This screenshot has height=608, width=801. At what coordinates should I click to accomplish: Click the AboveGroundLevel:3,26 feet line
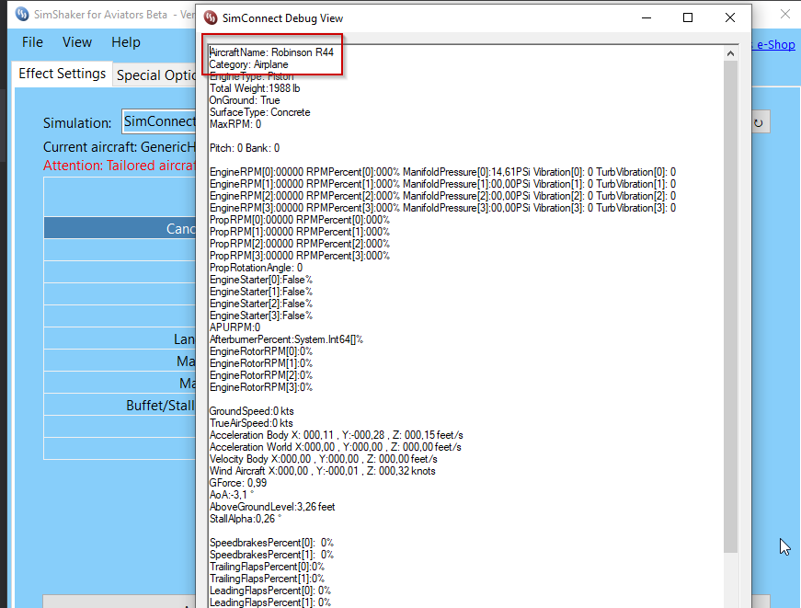point(272,507)
